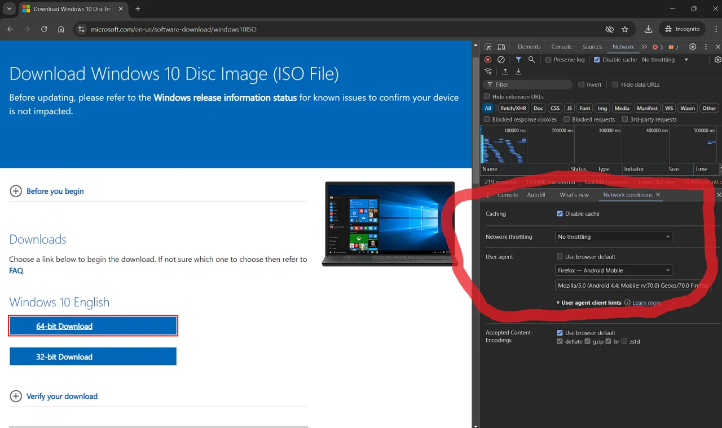Click 32-bit Download button
The image size is (722, 428).
click(93, 356)
